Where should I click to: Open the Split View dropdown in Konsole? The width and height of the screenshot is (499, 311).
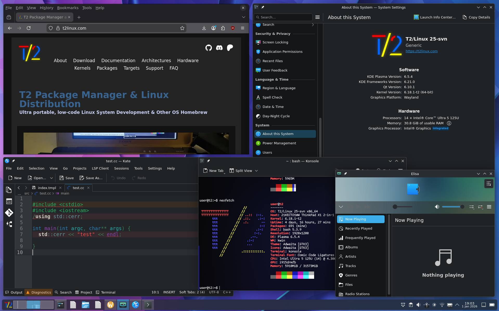[x=256, y=171]
